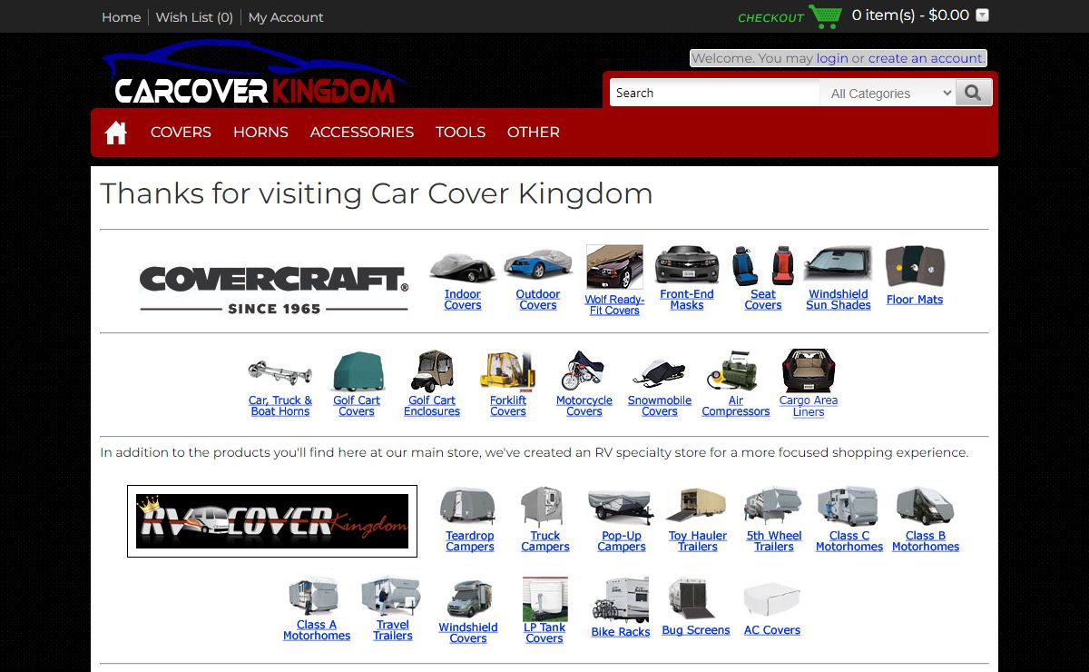Open the COVERS menu

pyautogui.click(x=181, y=133)
